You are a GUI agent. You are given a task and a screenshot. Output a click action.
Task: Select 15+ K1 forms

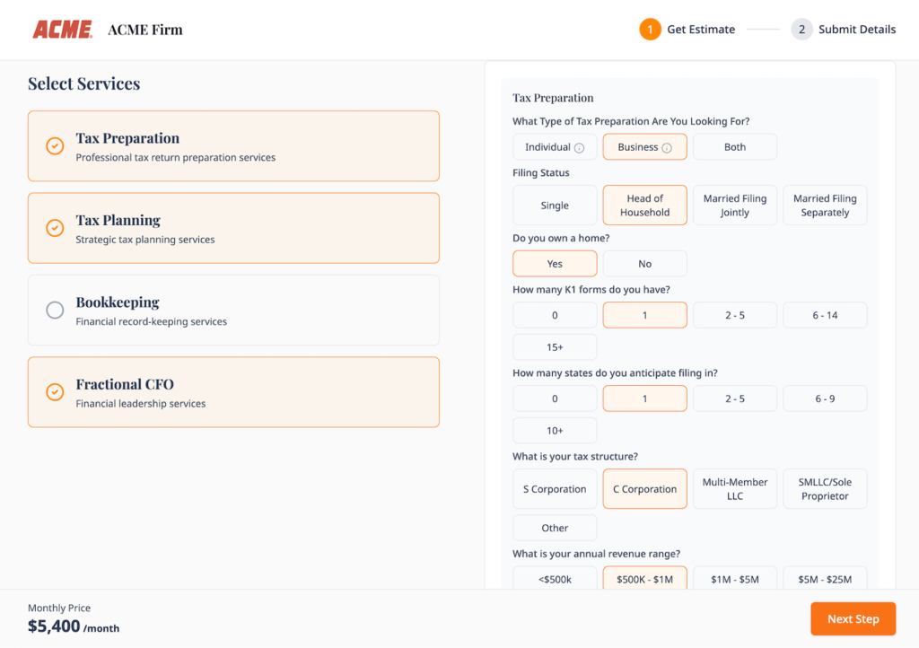[x=555, y=346]
